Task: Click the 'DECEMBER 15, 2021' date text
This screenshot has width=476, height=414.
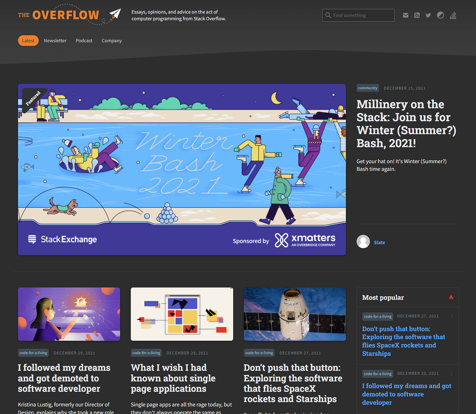Action: coord(405,88)
